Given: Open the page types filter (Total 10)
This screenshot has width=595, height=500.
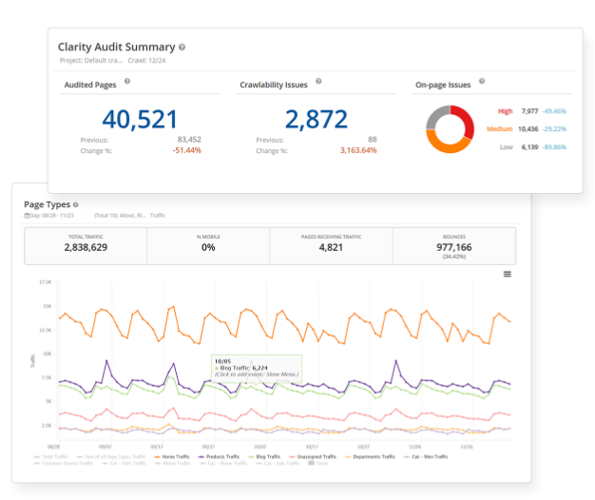Looking at the screenshot, I should click(x=120, y=216).
